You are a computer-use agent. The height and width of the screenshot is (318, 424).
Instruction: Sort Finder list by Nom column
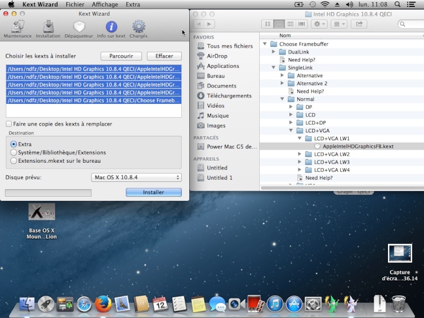tap(285, 36)
